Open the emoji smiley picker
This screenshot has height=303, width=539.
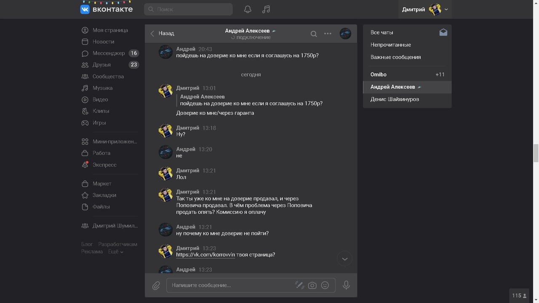pyautogui.click(x=325, y=285)
